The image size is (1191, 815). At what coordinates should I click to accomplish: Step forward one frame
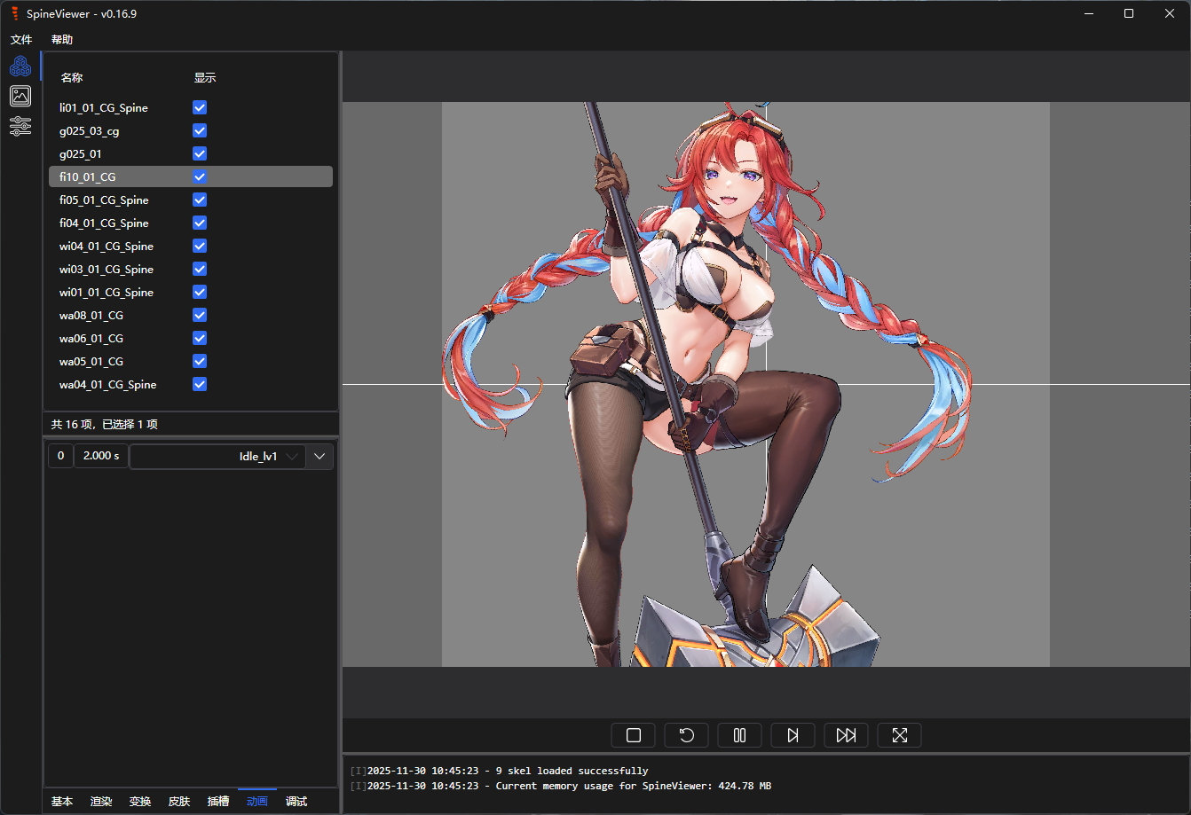tap(793, 735)
